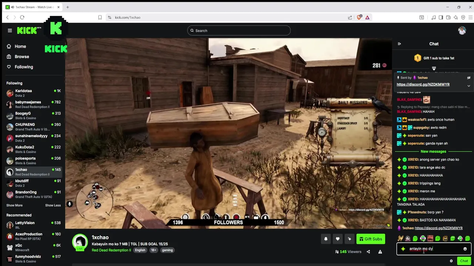474x266 pixels.
Task: Enable stream notifications bell
Action: (x=326, y=239)
